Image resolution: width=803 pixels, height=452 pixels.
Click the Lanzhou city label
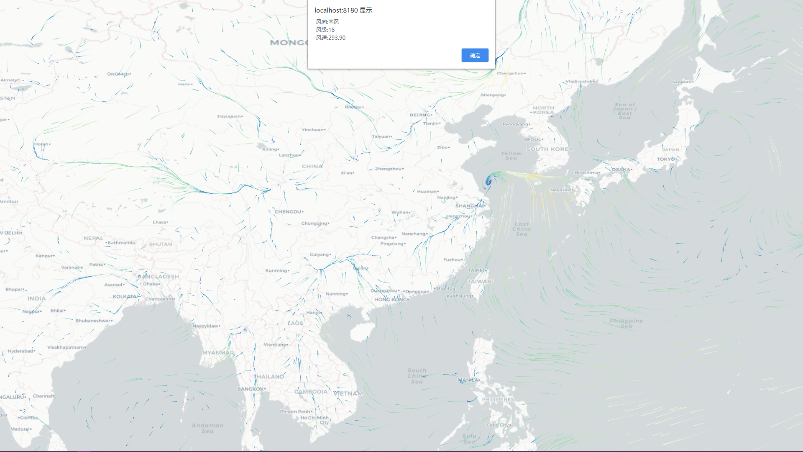pos(289,155)
